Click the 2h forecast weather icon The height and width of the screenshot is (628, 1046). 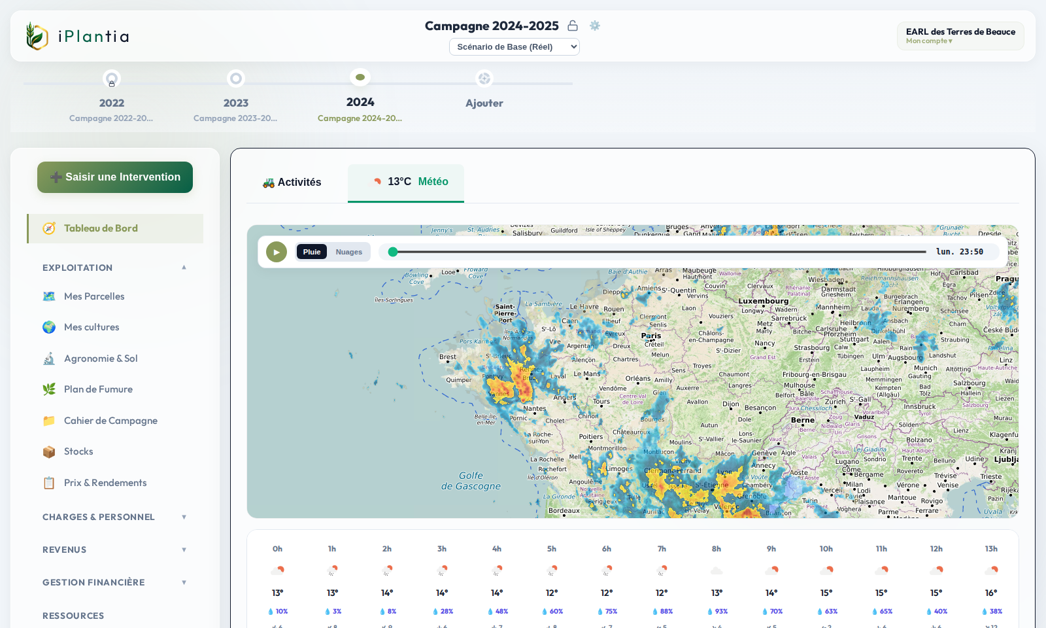coord(388,570)
